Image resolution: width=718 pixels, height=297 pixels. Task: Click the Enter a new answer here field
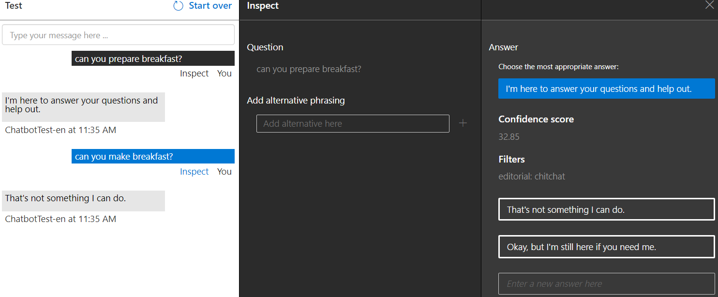click(606, 284)
